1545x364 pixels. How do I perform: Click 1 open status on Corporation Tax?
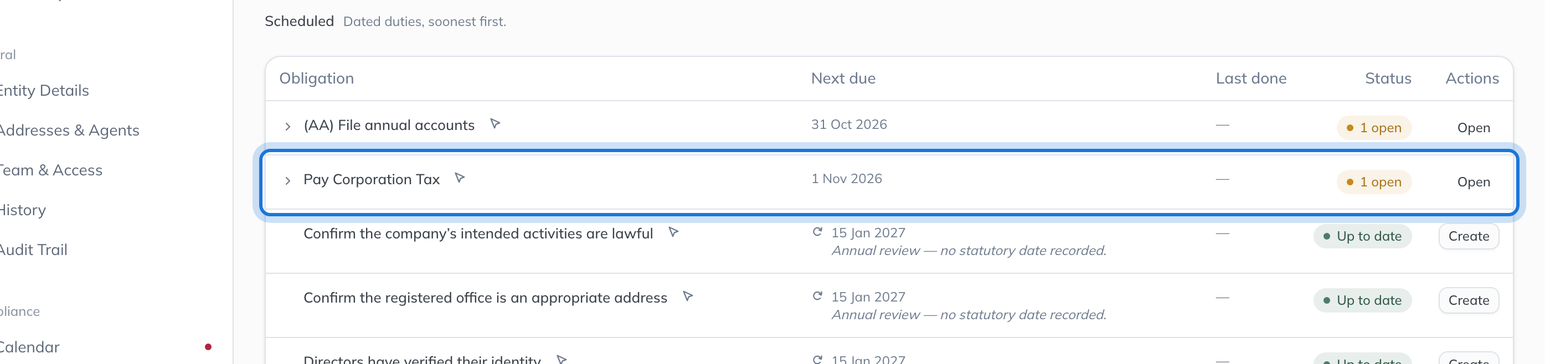1373,182
